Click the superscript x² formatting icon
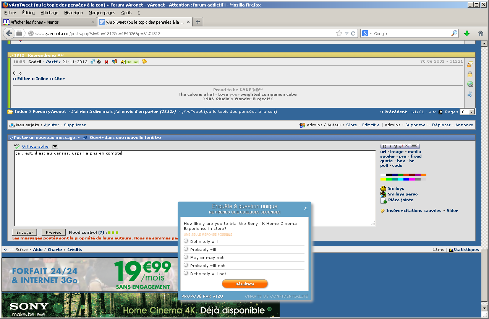Screen dimensions: 489x319 pos(401,146)
